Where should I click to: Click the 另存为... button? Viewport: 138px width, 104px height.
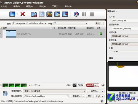[x=94, y=91]
